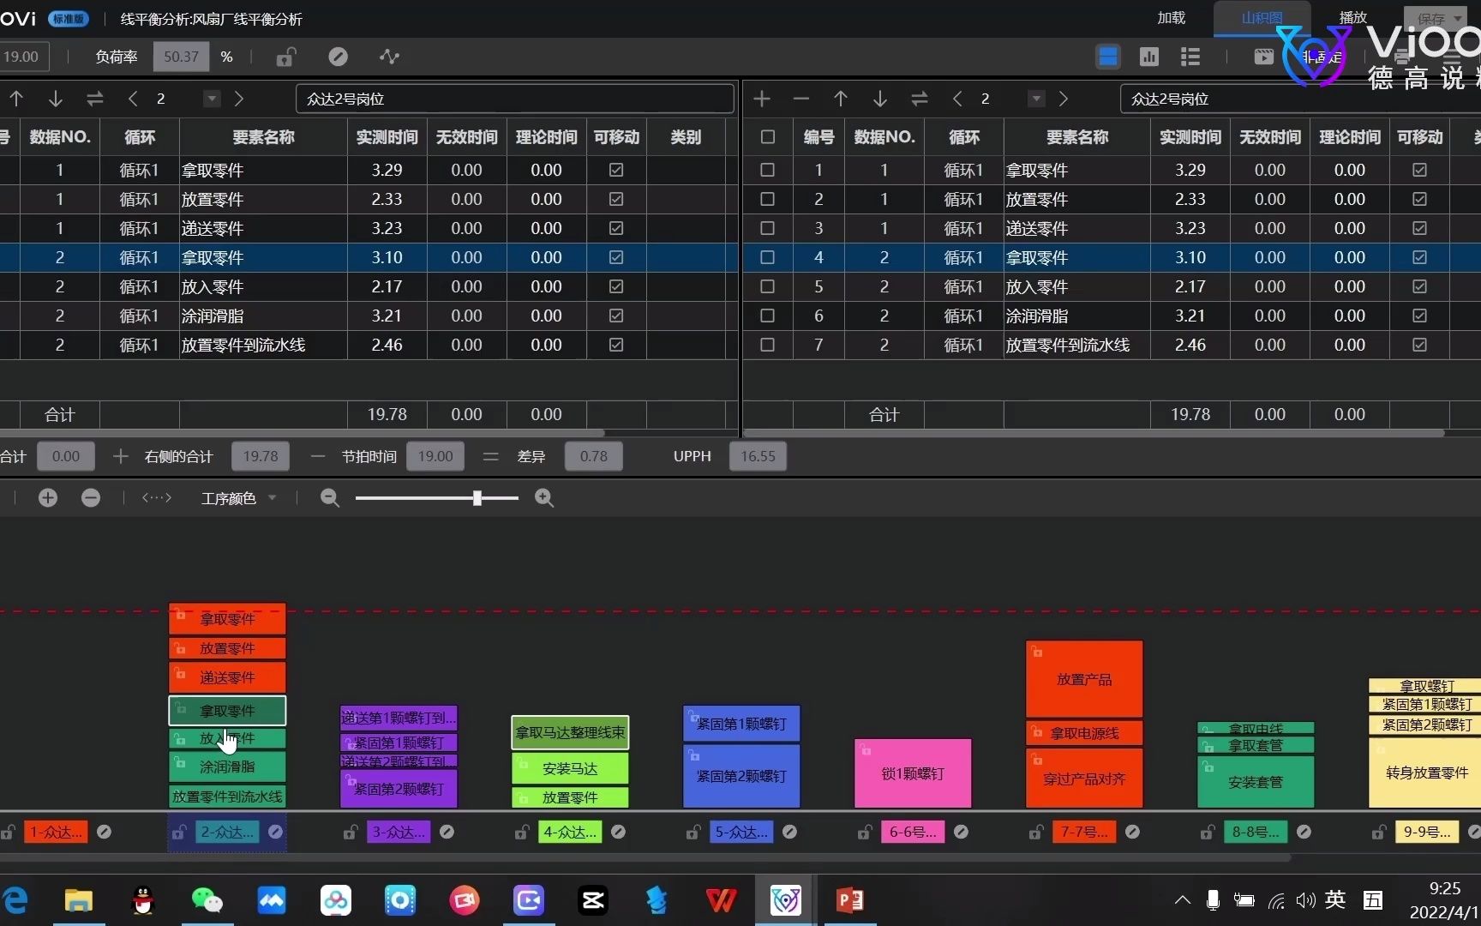Click circled plus icon on chart toolbar
The width and height of the screenshot is (1481, 926).
48,498
